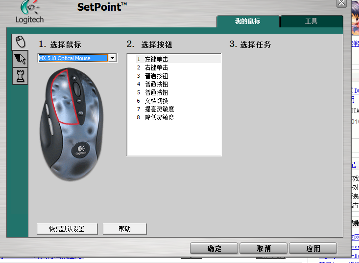
Task: Select button 6 文档切换
Action: [178, 101]
